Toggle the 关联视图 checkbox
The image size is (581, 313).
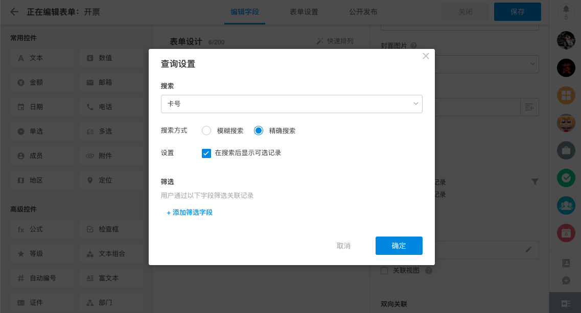[x=385, y=271]
